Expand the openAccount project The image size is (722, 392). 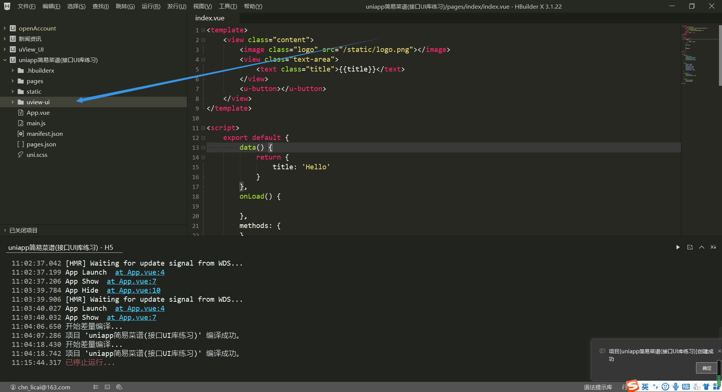[x=5, y=28]
